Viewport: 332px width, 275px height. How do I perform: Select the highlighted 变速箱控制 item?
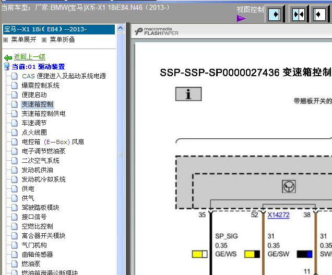(x=38, y=104)
